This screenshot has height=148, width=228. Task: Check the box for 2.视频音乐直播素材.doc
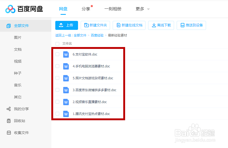(57, 102)
